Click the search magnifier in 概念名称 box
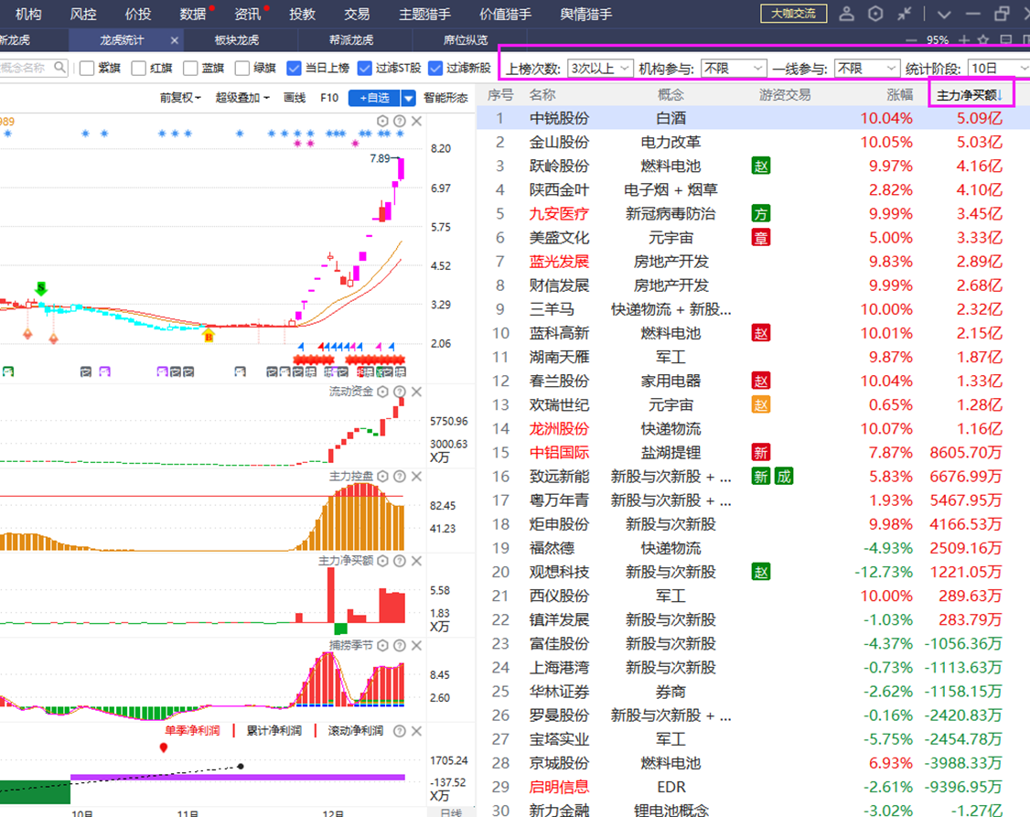The height and width of the screenshot is (817, 1030). point(59,67)
